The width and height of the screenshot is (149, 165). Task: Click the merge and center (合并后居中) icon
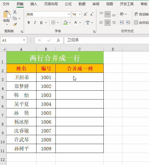coord(136,23)
